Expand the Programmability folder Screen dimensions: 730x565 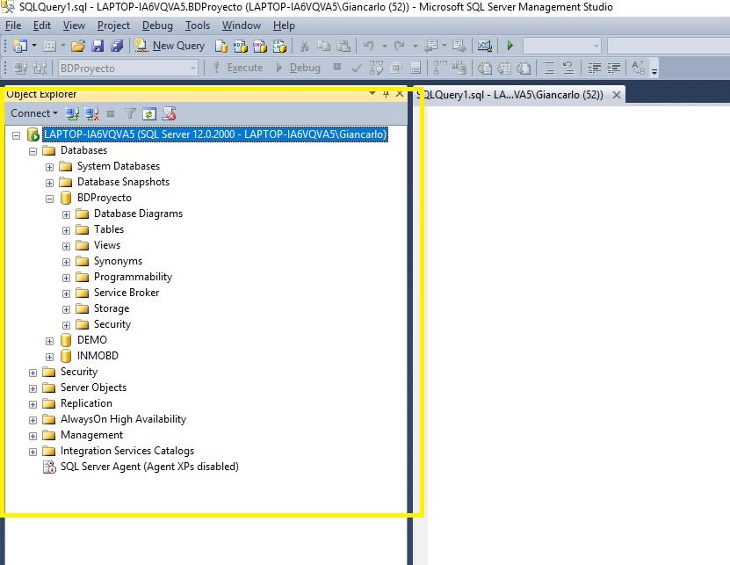67,278
